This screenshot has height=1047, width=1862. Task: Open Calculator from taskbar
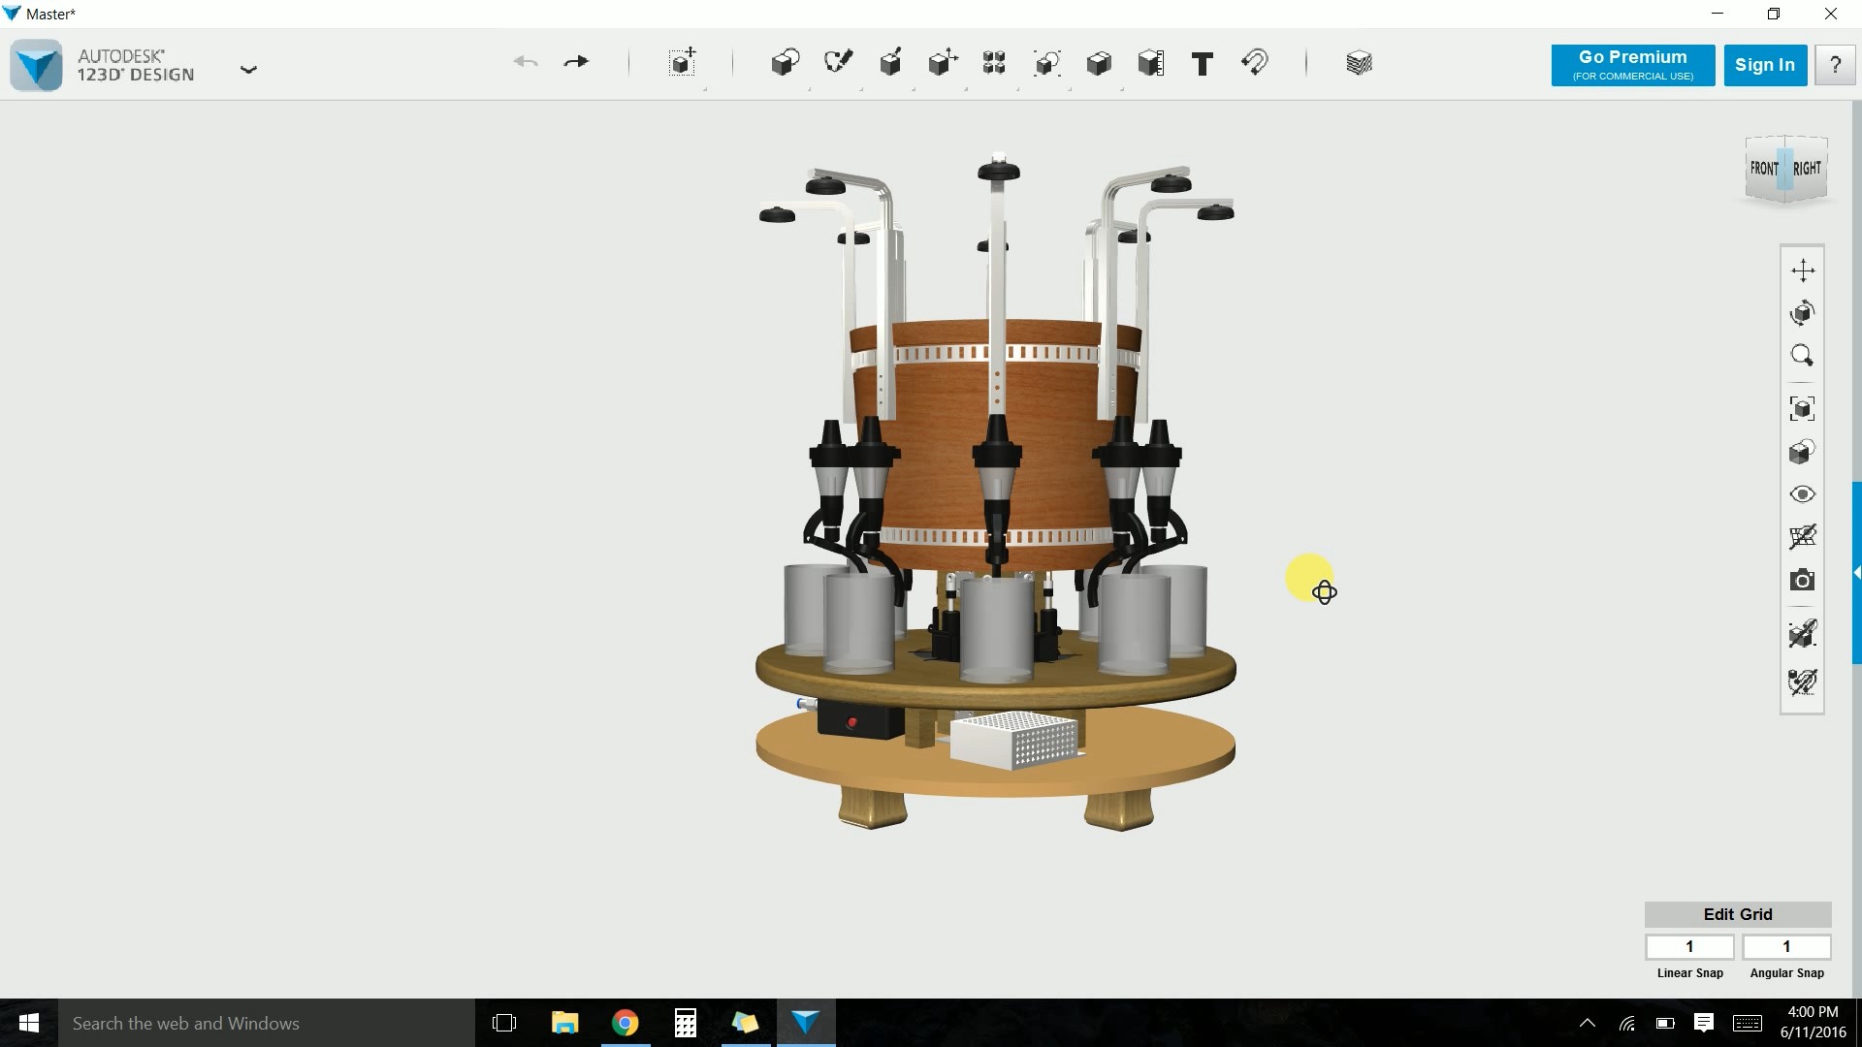pos(686,1023)
